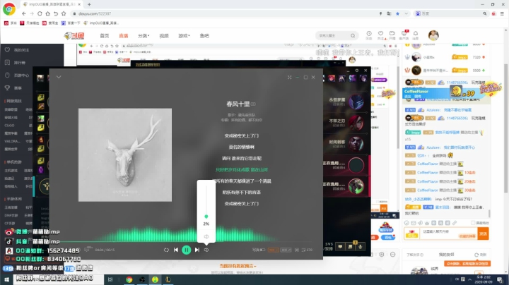Click the refresh icon in 我的友邻 panel
This screenshot has width=509, height=285.
click(476, 255)
